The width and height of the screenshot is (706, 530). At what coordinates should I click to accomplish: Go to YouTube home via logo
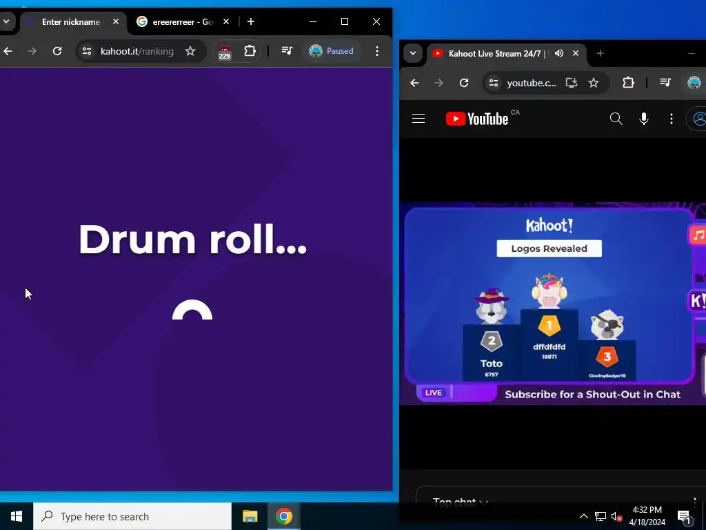pos(477,119)
